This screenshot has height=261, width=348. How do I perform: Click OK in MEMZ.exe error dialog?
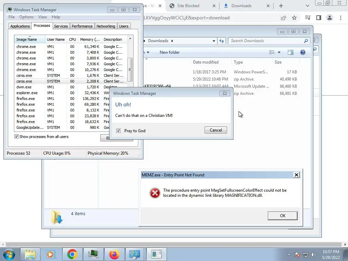coord(282,215)
